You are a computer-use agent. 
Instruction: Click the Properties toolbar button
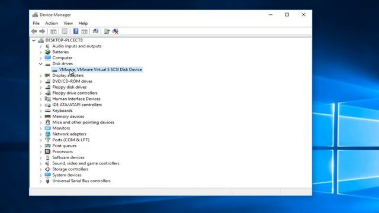[x=65, y=31]
